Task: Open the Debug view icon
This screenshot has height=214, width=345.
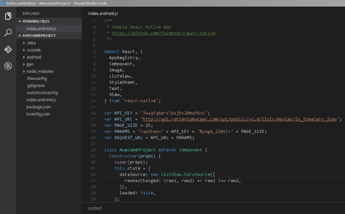Action: point(8,66)
